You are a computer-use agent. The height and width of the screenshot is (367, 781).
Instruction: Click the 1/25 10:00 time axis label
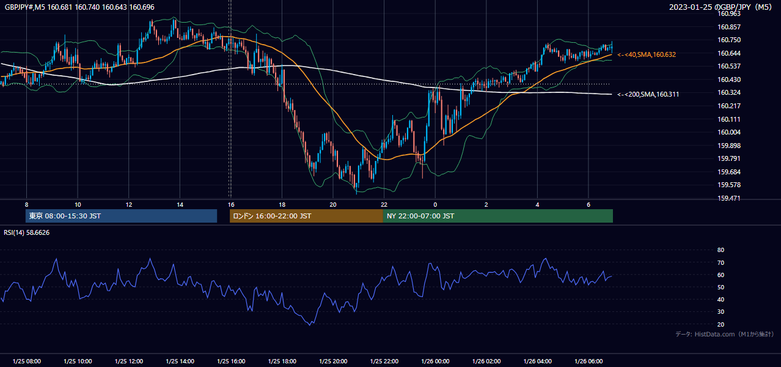click(x=78, y=361)
